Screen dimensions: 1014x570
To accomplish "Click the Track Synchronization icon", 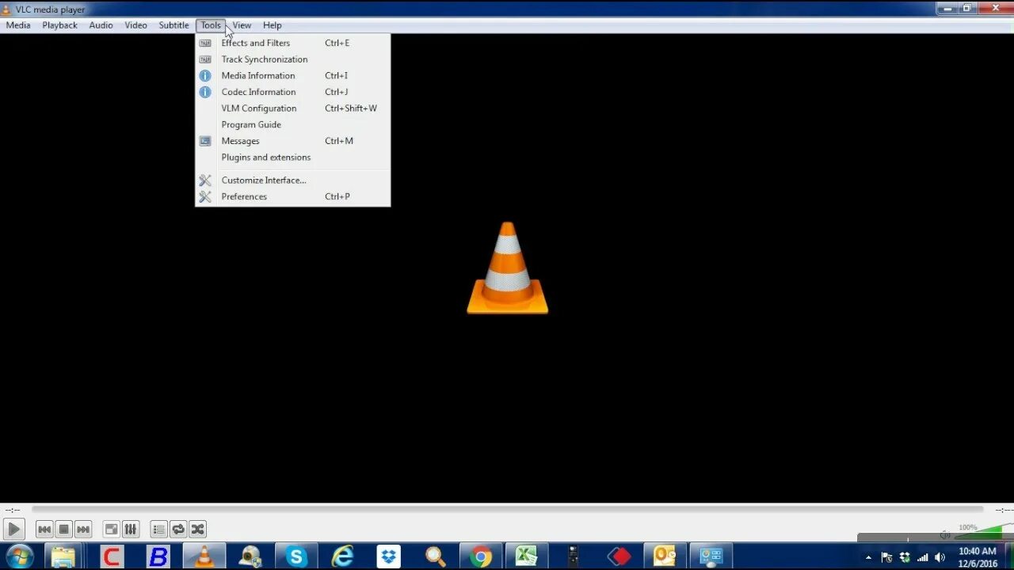I will 205,59.
